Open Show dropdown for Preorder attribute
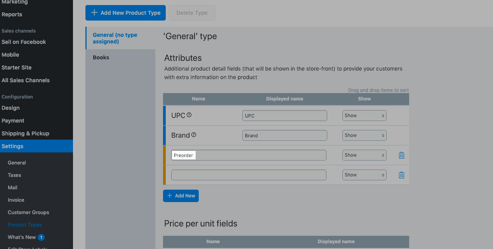The height and width of the screenshot is (249, 493). click(364, 155)
